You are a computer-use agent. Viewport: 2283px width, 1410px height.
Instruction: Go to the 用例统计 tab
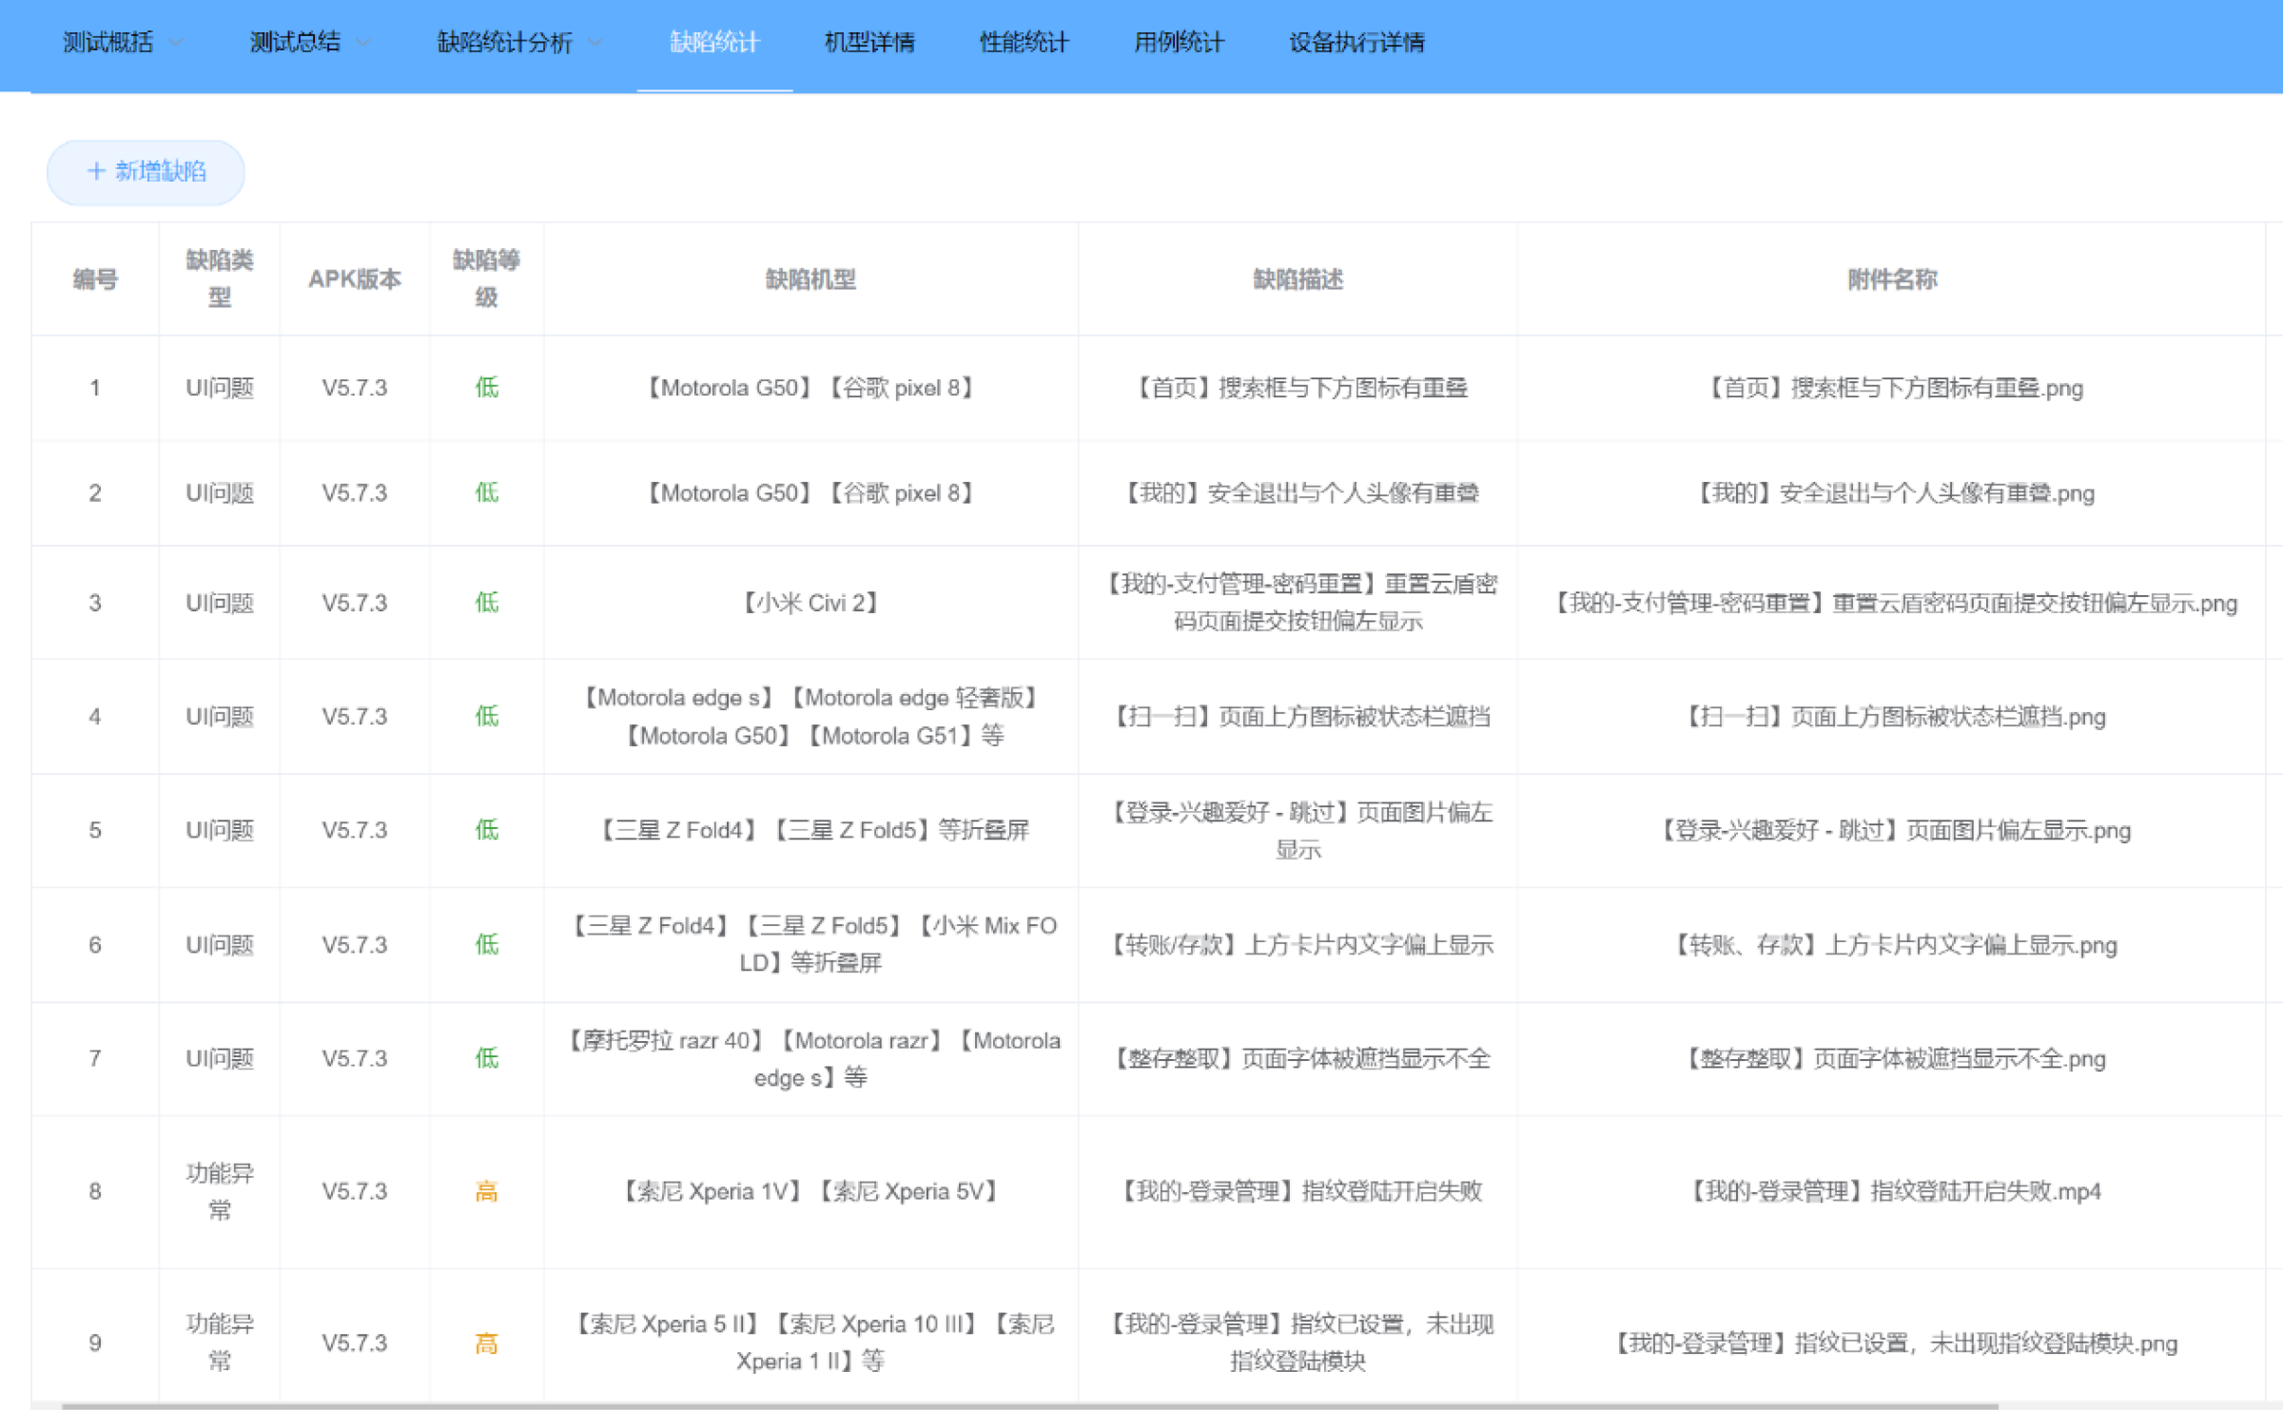(1179, 42)
